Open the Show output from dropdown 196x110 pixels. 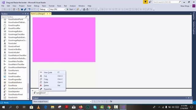70,101
